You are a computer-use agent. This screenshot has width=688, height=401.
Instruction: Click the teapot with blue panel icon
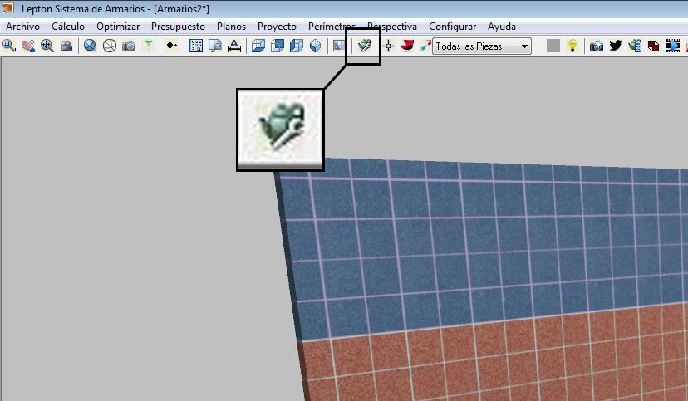coord(635,46)
